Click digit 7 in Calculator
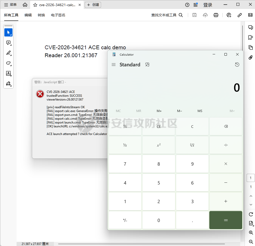The width and height of the screenshot is (255, 246). (125, 164)
